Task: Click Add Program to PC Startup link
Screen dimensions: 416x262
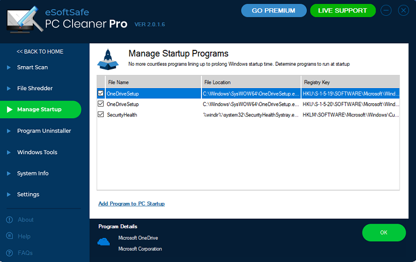Action: (132, 204)
